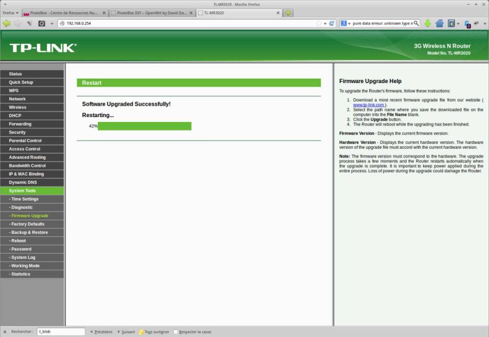Click the camera screenshot toolbar icon
Image resolution: width=489 pixels, height=337 pixels.
(x=42, y=23)
